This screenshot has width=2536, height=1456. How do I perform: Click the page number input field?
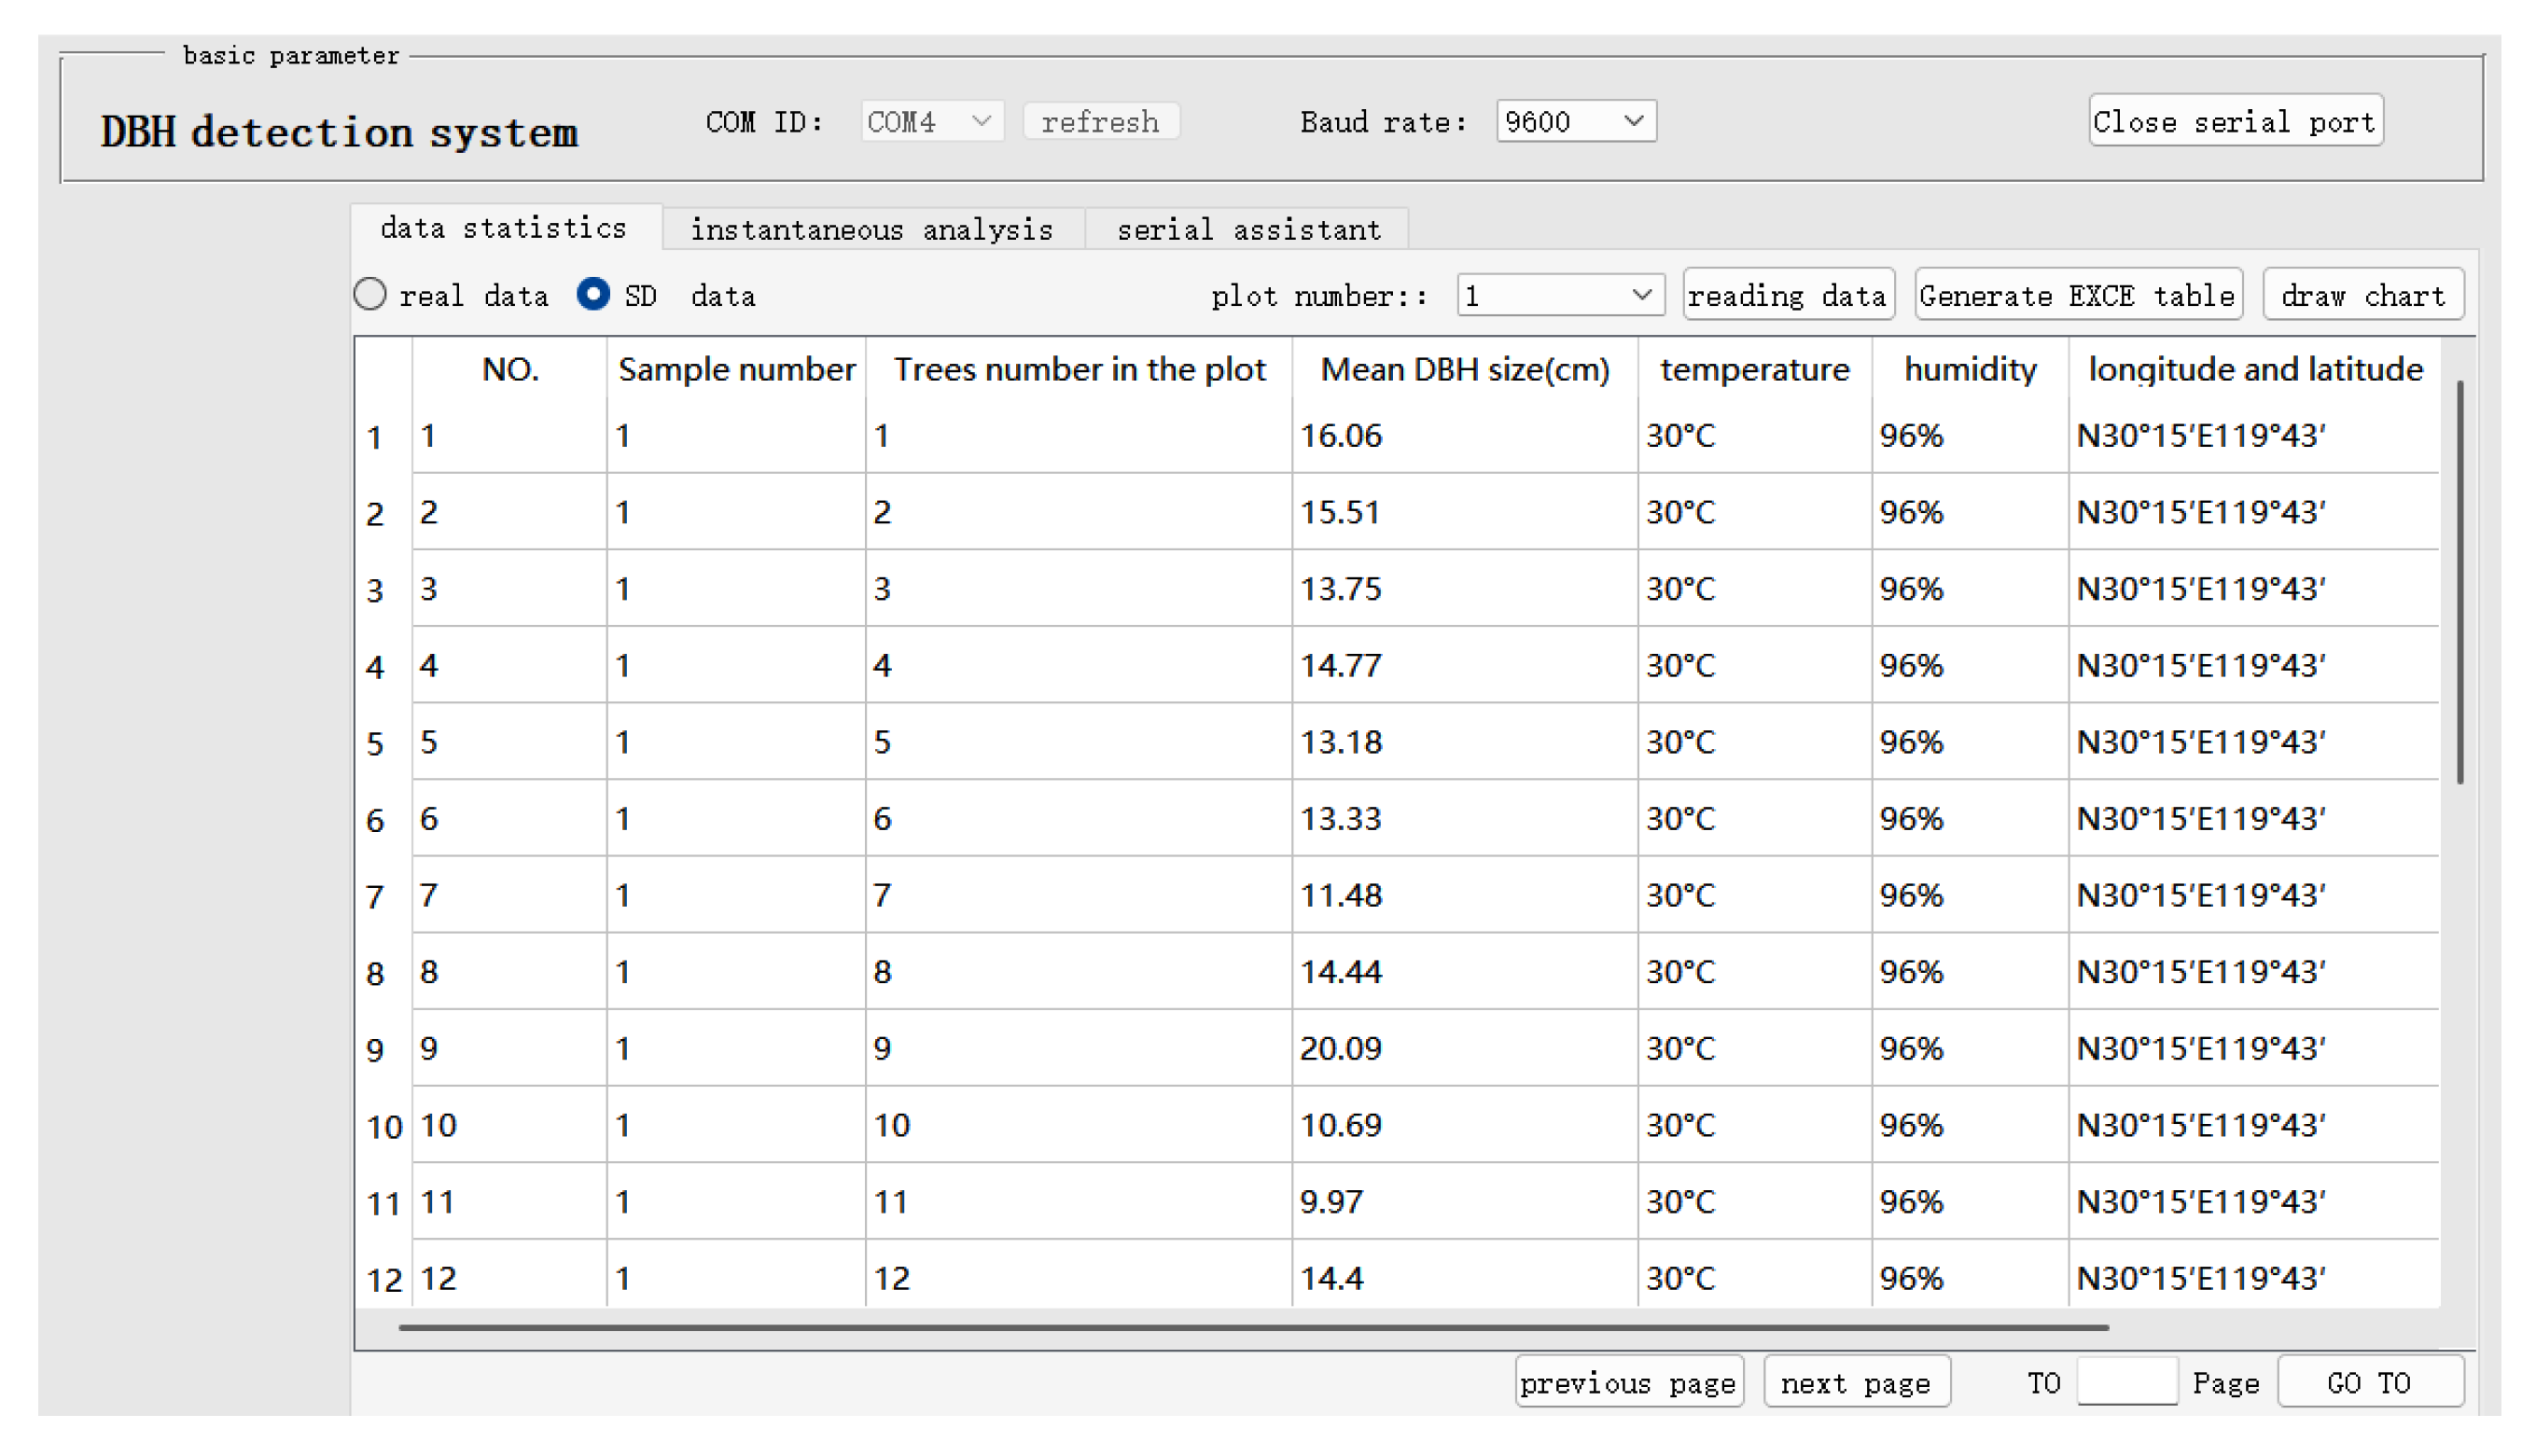click(x=2126, y=1384)
